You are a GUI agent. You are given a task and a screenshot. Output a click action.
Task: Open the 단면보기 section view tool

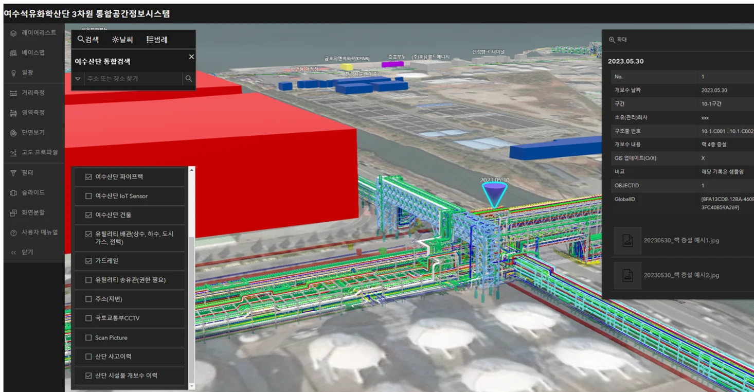(x=14, y=133)
